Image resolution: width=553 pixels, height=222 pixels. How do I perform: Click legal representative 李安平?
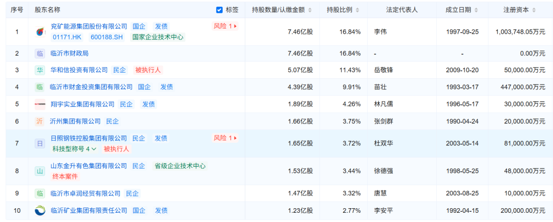click(x=384, y=211)
